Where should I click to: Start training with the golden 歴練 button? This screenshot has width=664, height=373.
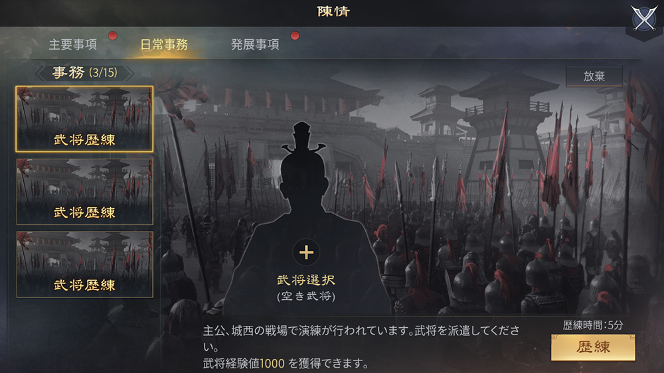coord(593,347)
